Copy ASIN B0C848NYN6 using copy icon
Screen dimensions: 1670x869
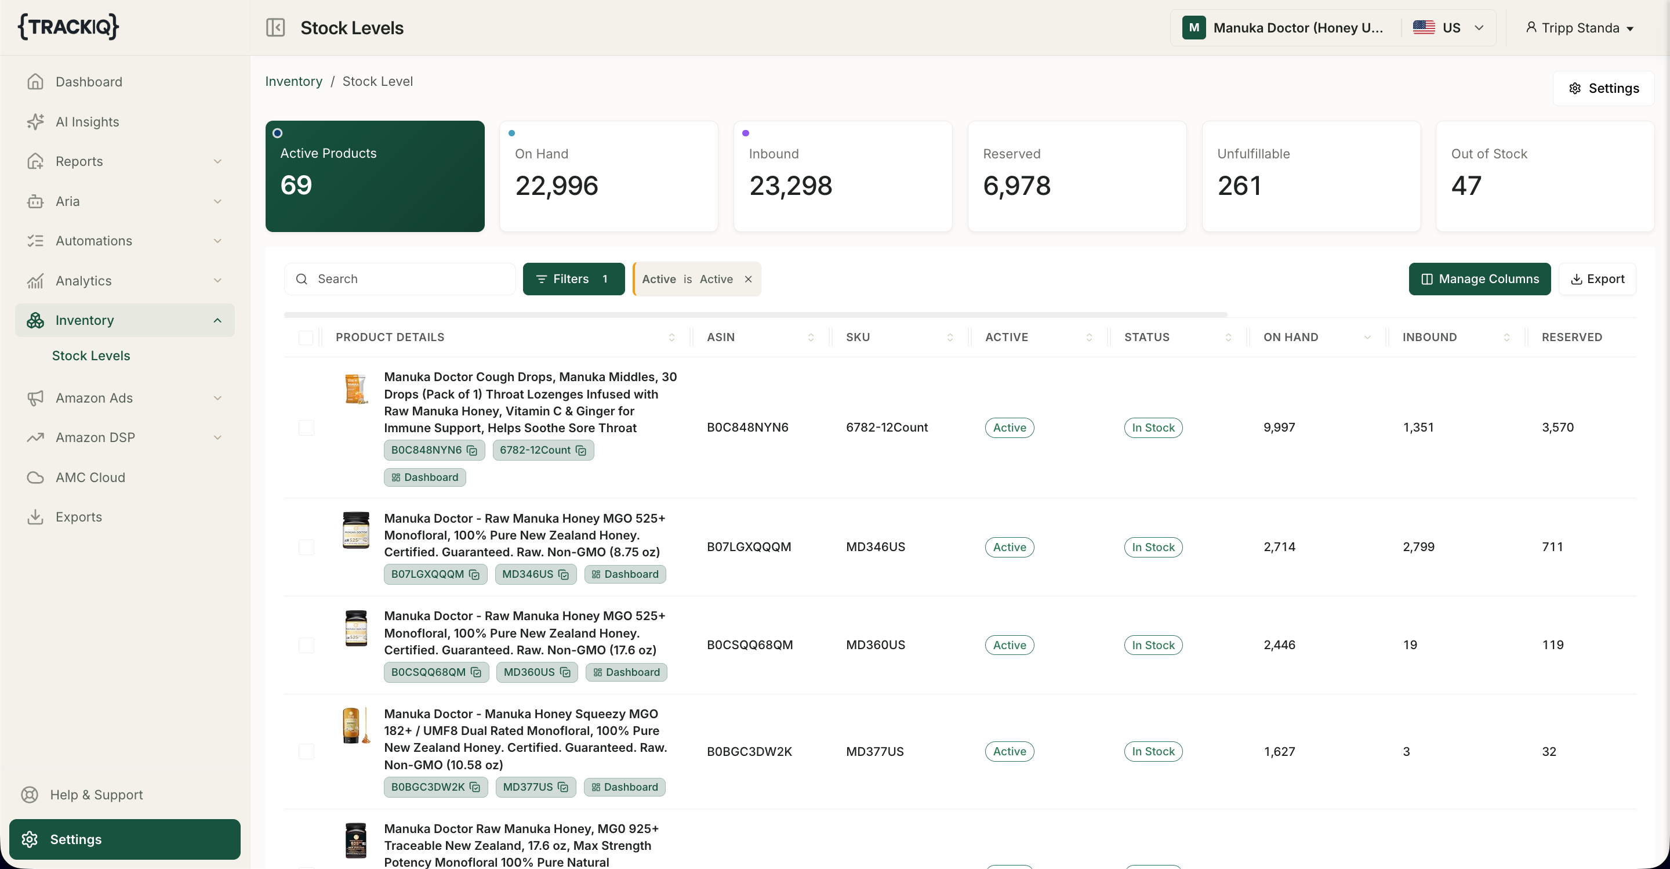tap(472, 450)
